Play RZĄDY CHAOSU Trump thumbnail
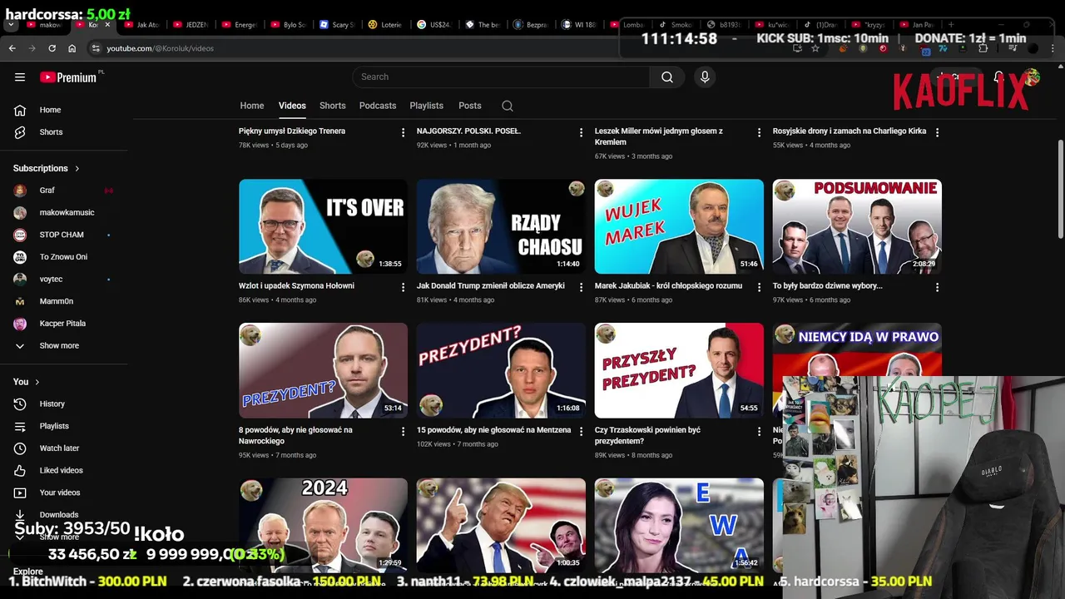This screenshot has height=599, width=1065. coord(501,226)
